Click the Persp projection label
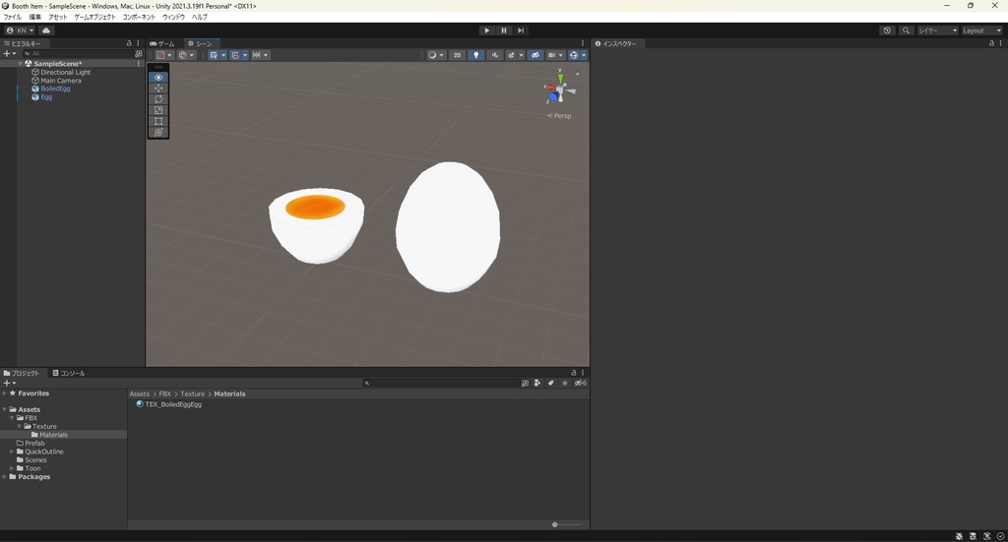The image size is (1008, 542). (559, 116)
